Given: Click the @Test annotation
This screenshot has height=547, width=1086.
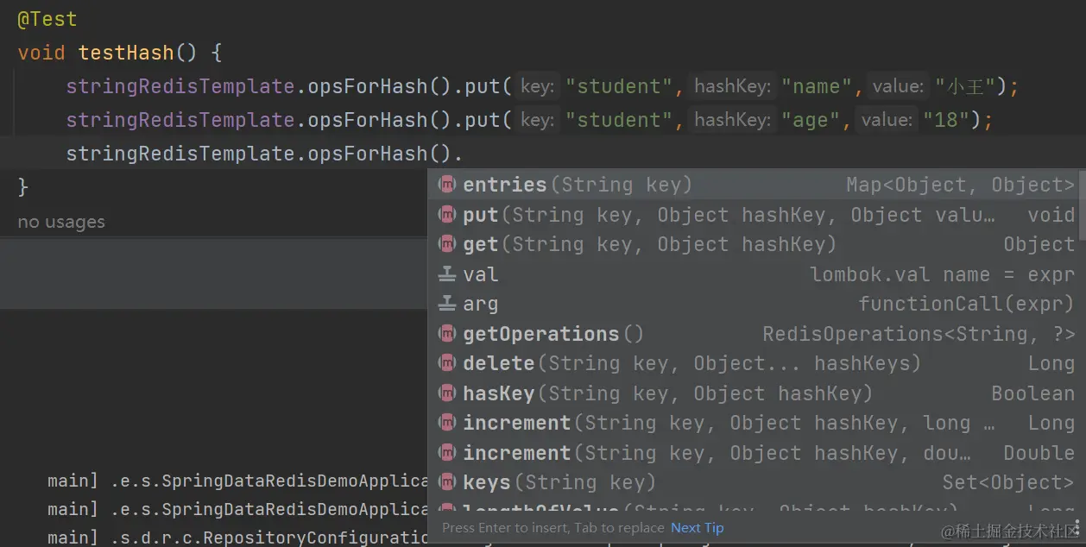Looking at the screenshot, I should pyautogui.click(x=47, y=19).
